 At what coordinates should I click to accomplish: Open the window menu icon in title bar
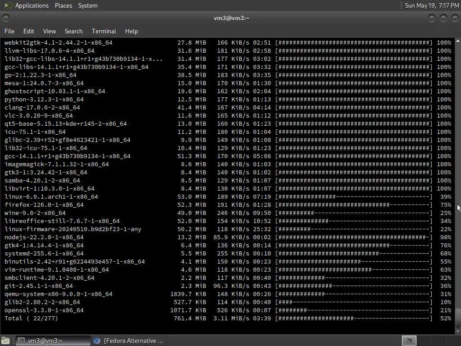(5, 18)
